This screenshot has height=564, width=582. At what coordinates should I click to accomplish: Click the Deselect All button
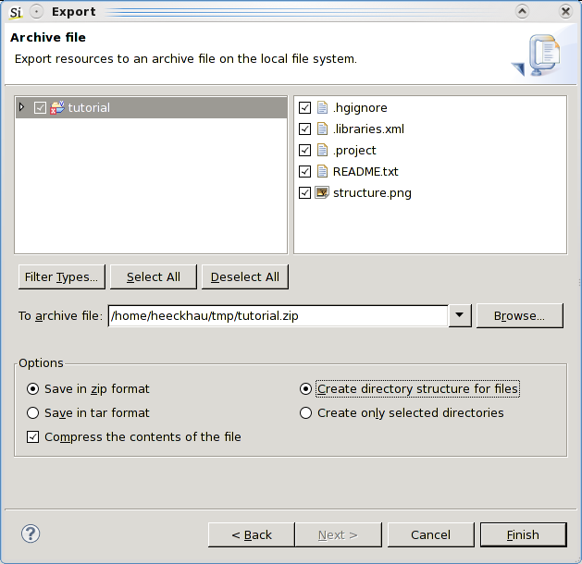(245, 277)
